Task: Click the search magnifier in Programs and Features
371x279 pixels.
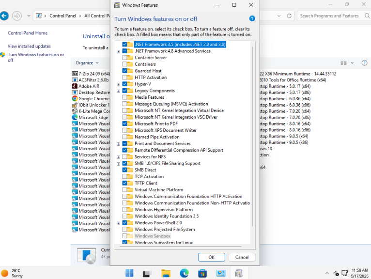Action: tap(367, 16)
